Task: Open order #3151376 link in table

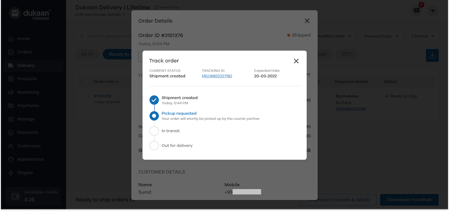Action: [x=102, y=96]
